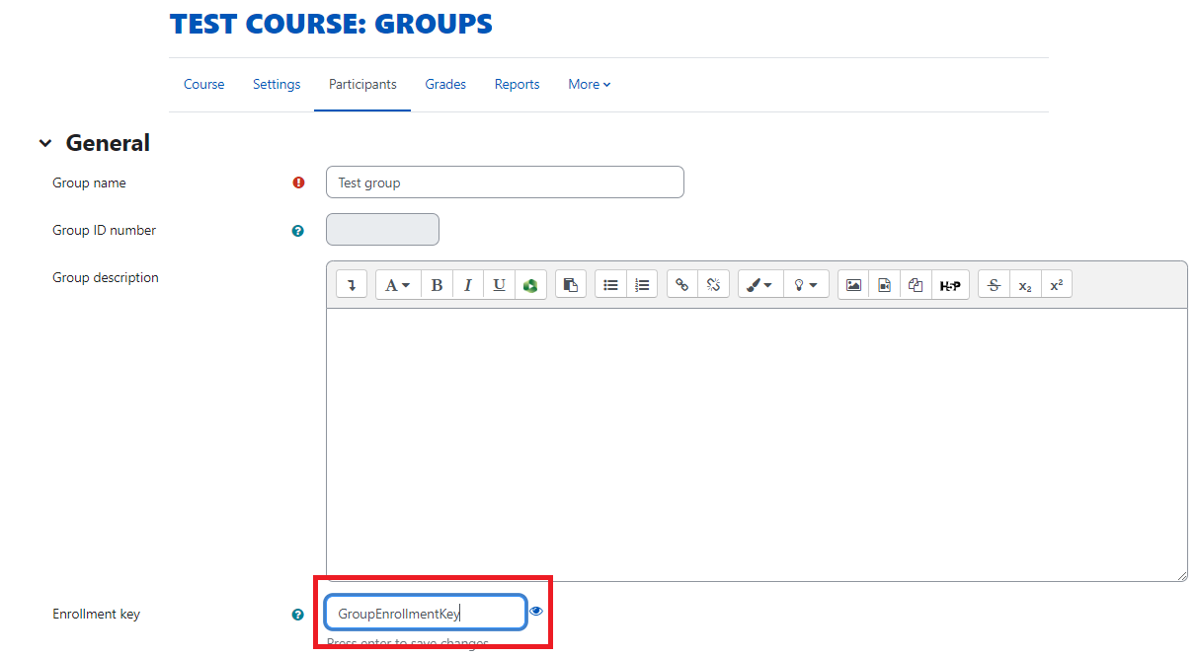Reveal the enrollment key with the eye toggle
Screen dimensions: 1198x656
coord(536,611)
